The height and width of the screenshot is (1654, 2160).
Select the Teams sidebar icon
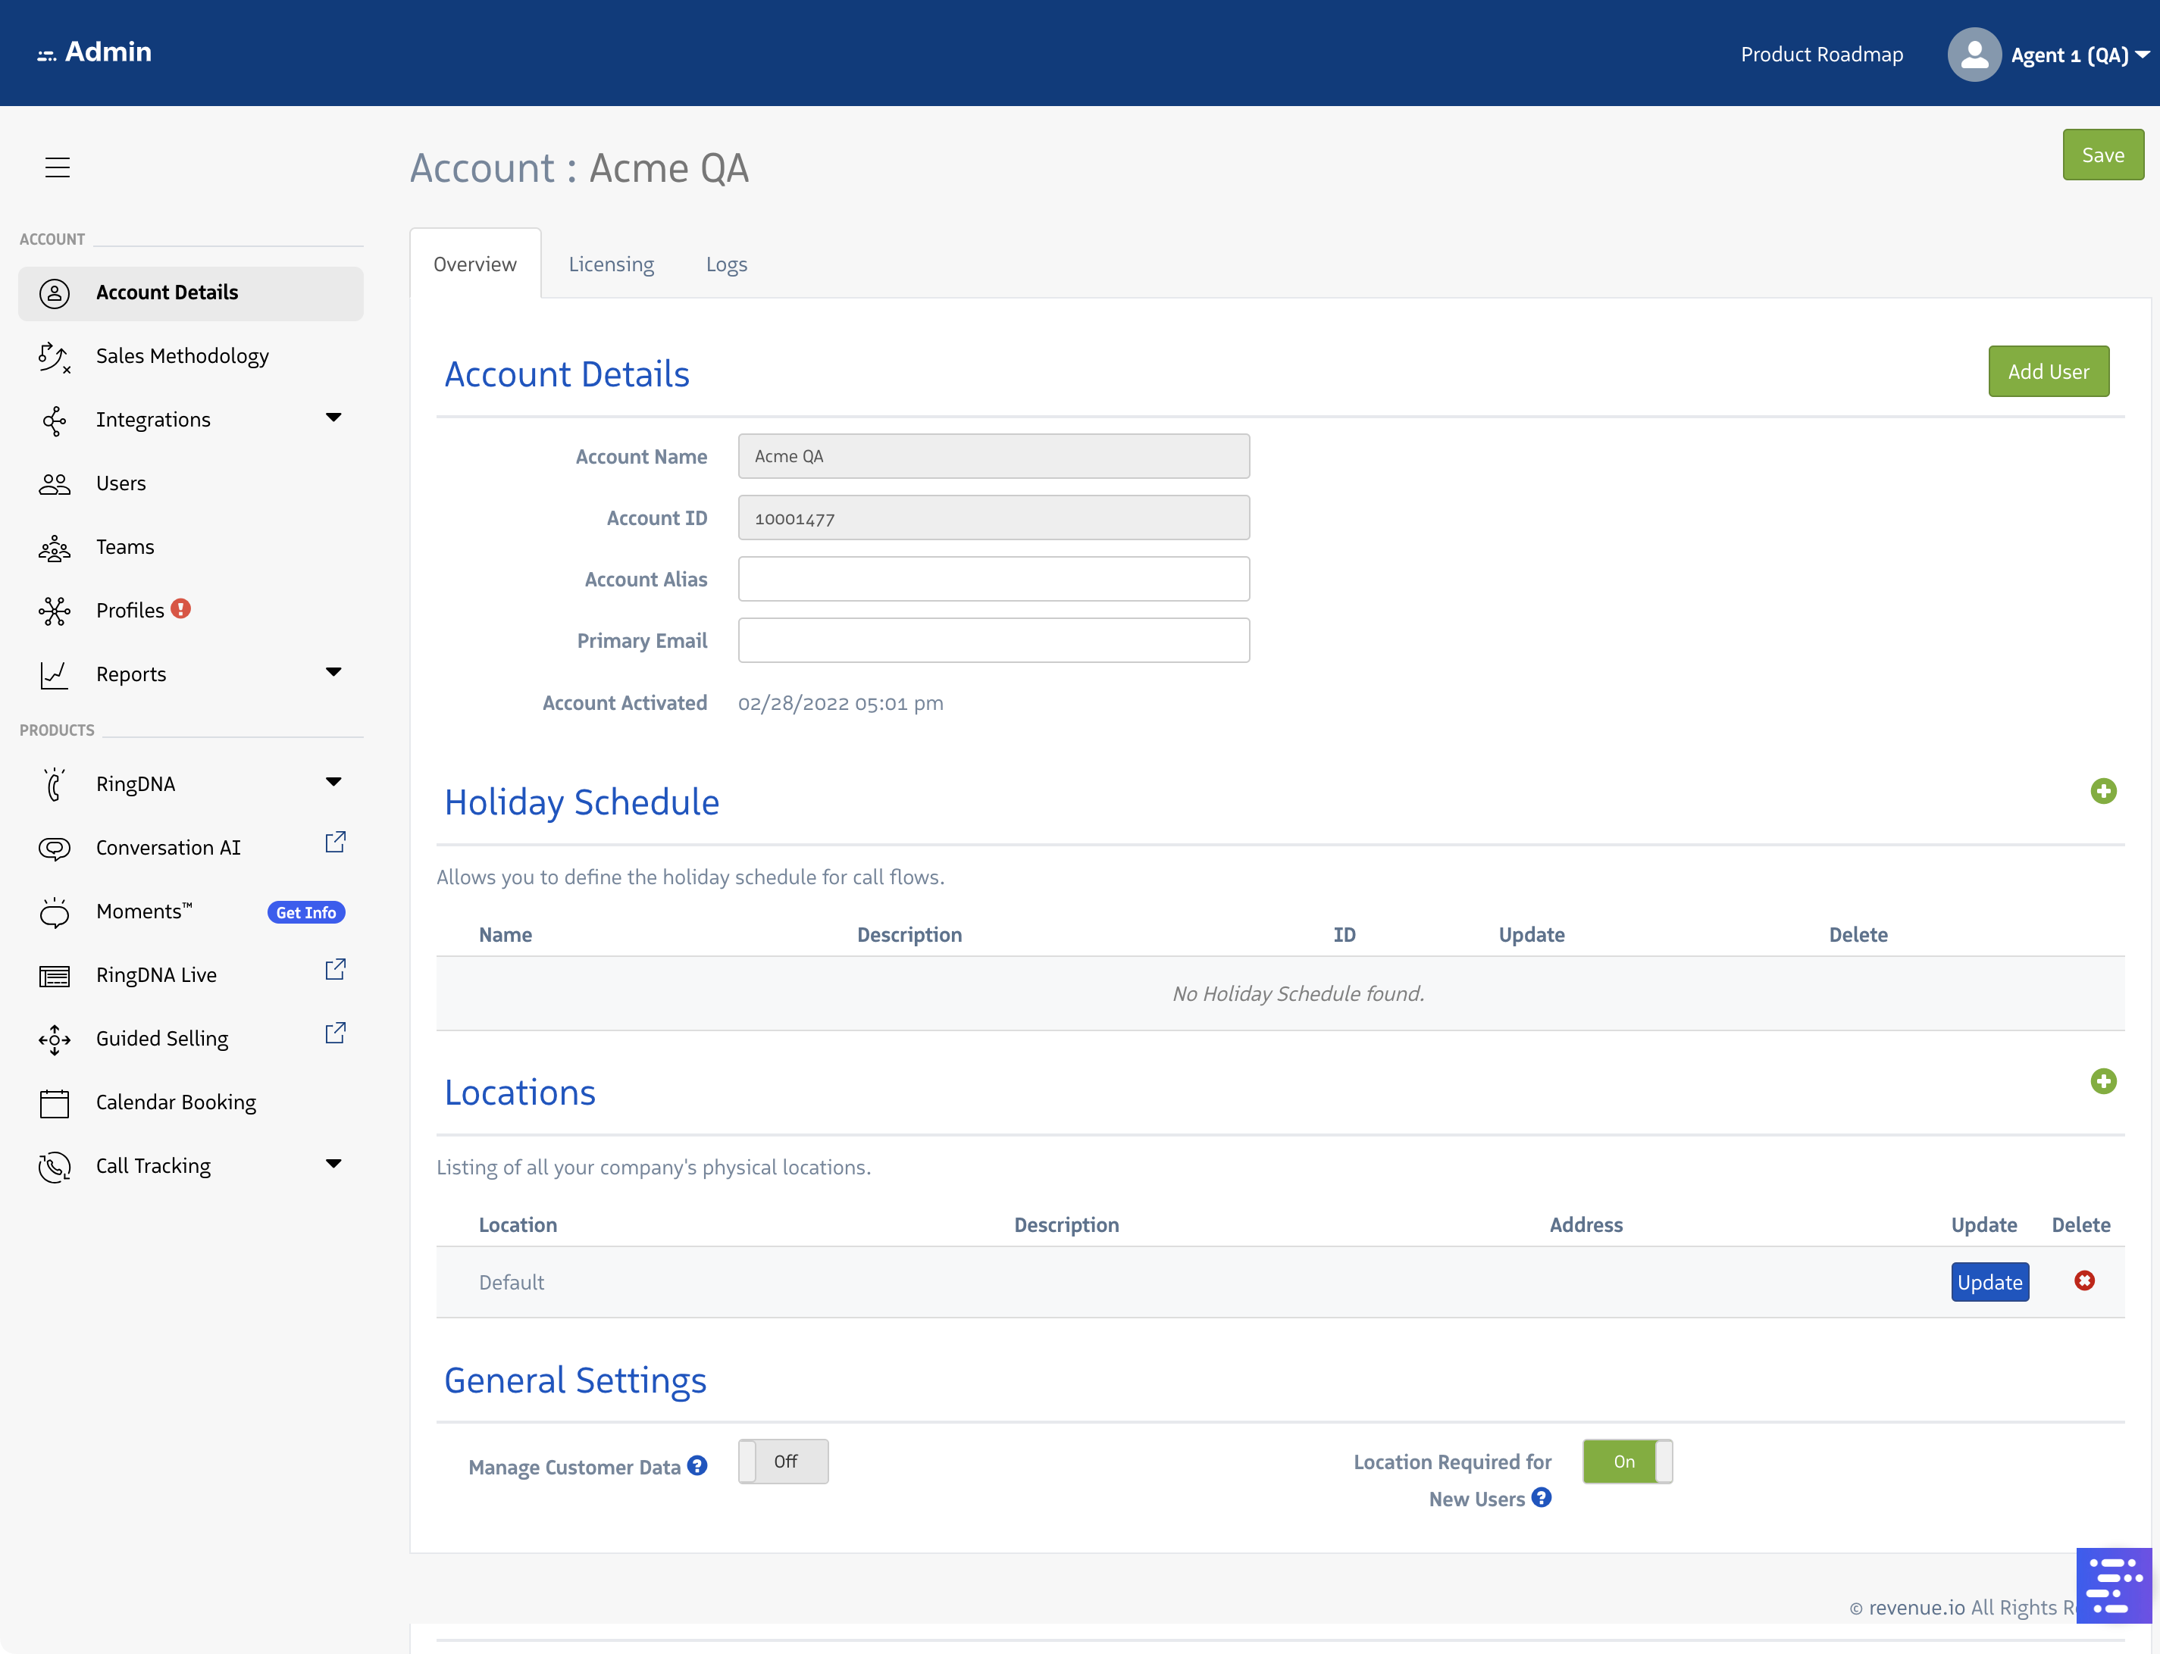[55, 547]
